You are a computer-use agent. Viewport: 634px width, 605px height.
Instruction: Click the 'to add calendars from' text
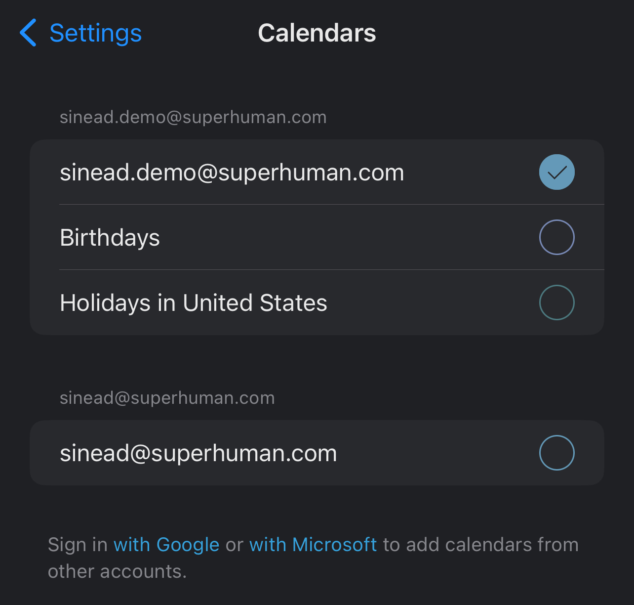pos(480,545)
